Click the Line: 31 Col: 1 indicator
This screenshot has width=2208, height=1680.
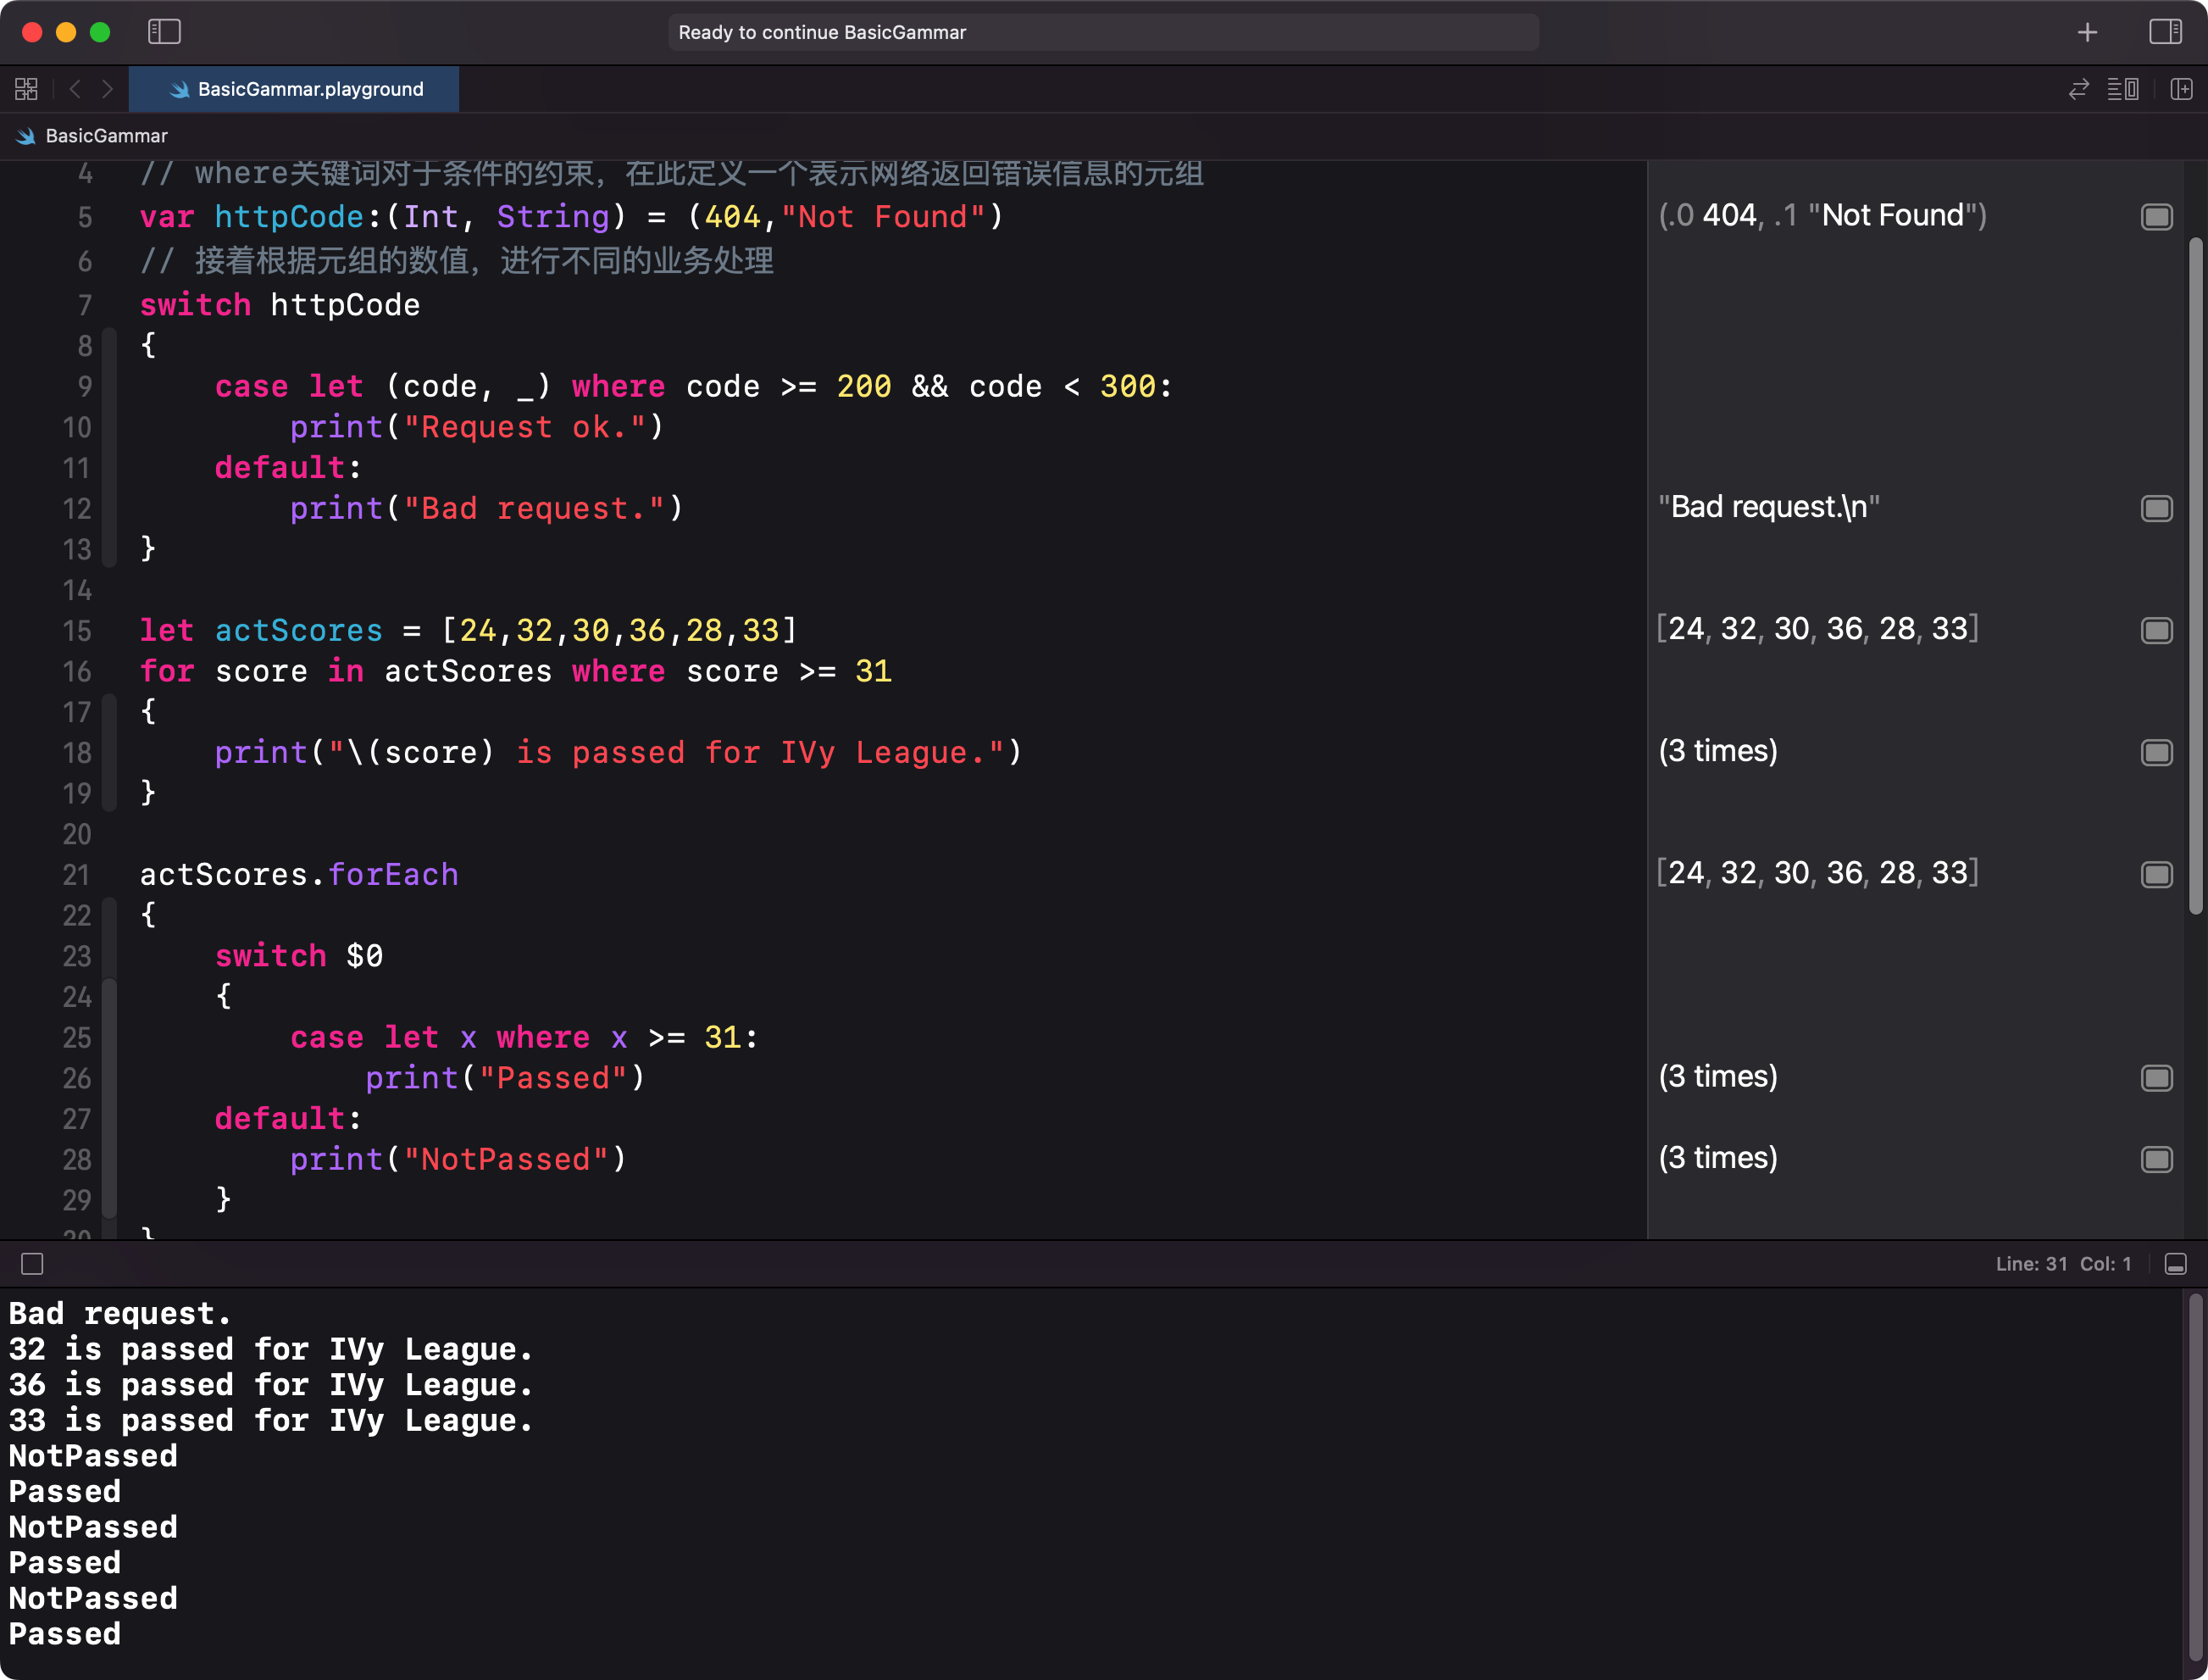point(2063,1264)
